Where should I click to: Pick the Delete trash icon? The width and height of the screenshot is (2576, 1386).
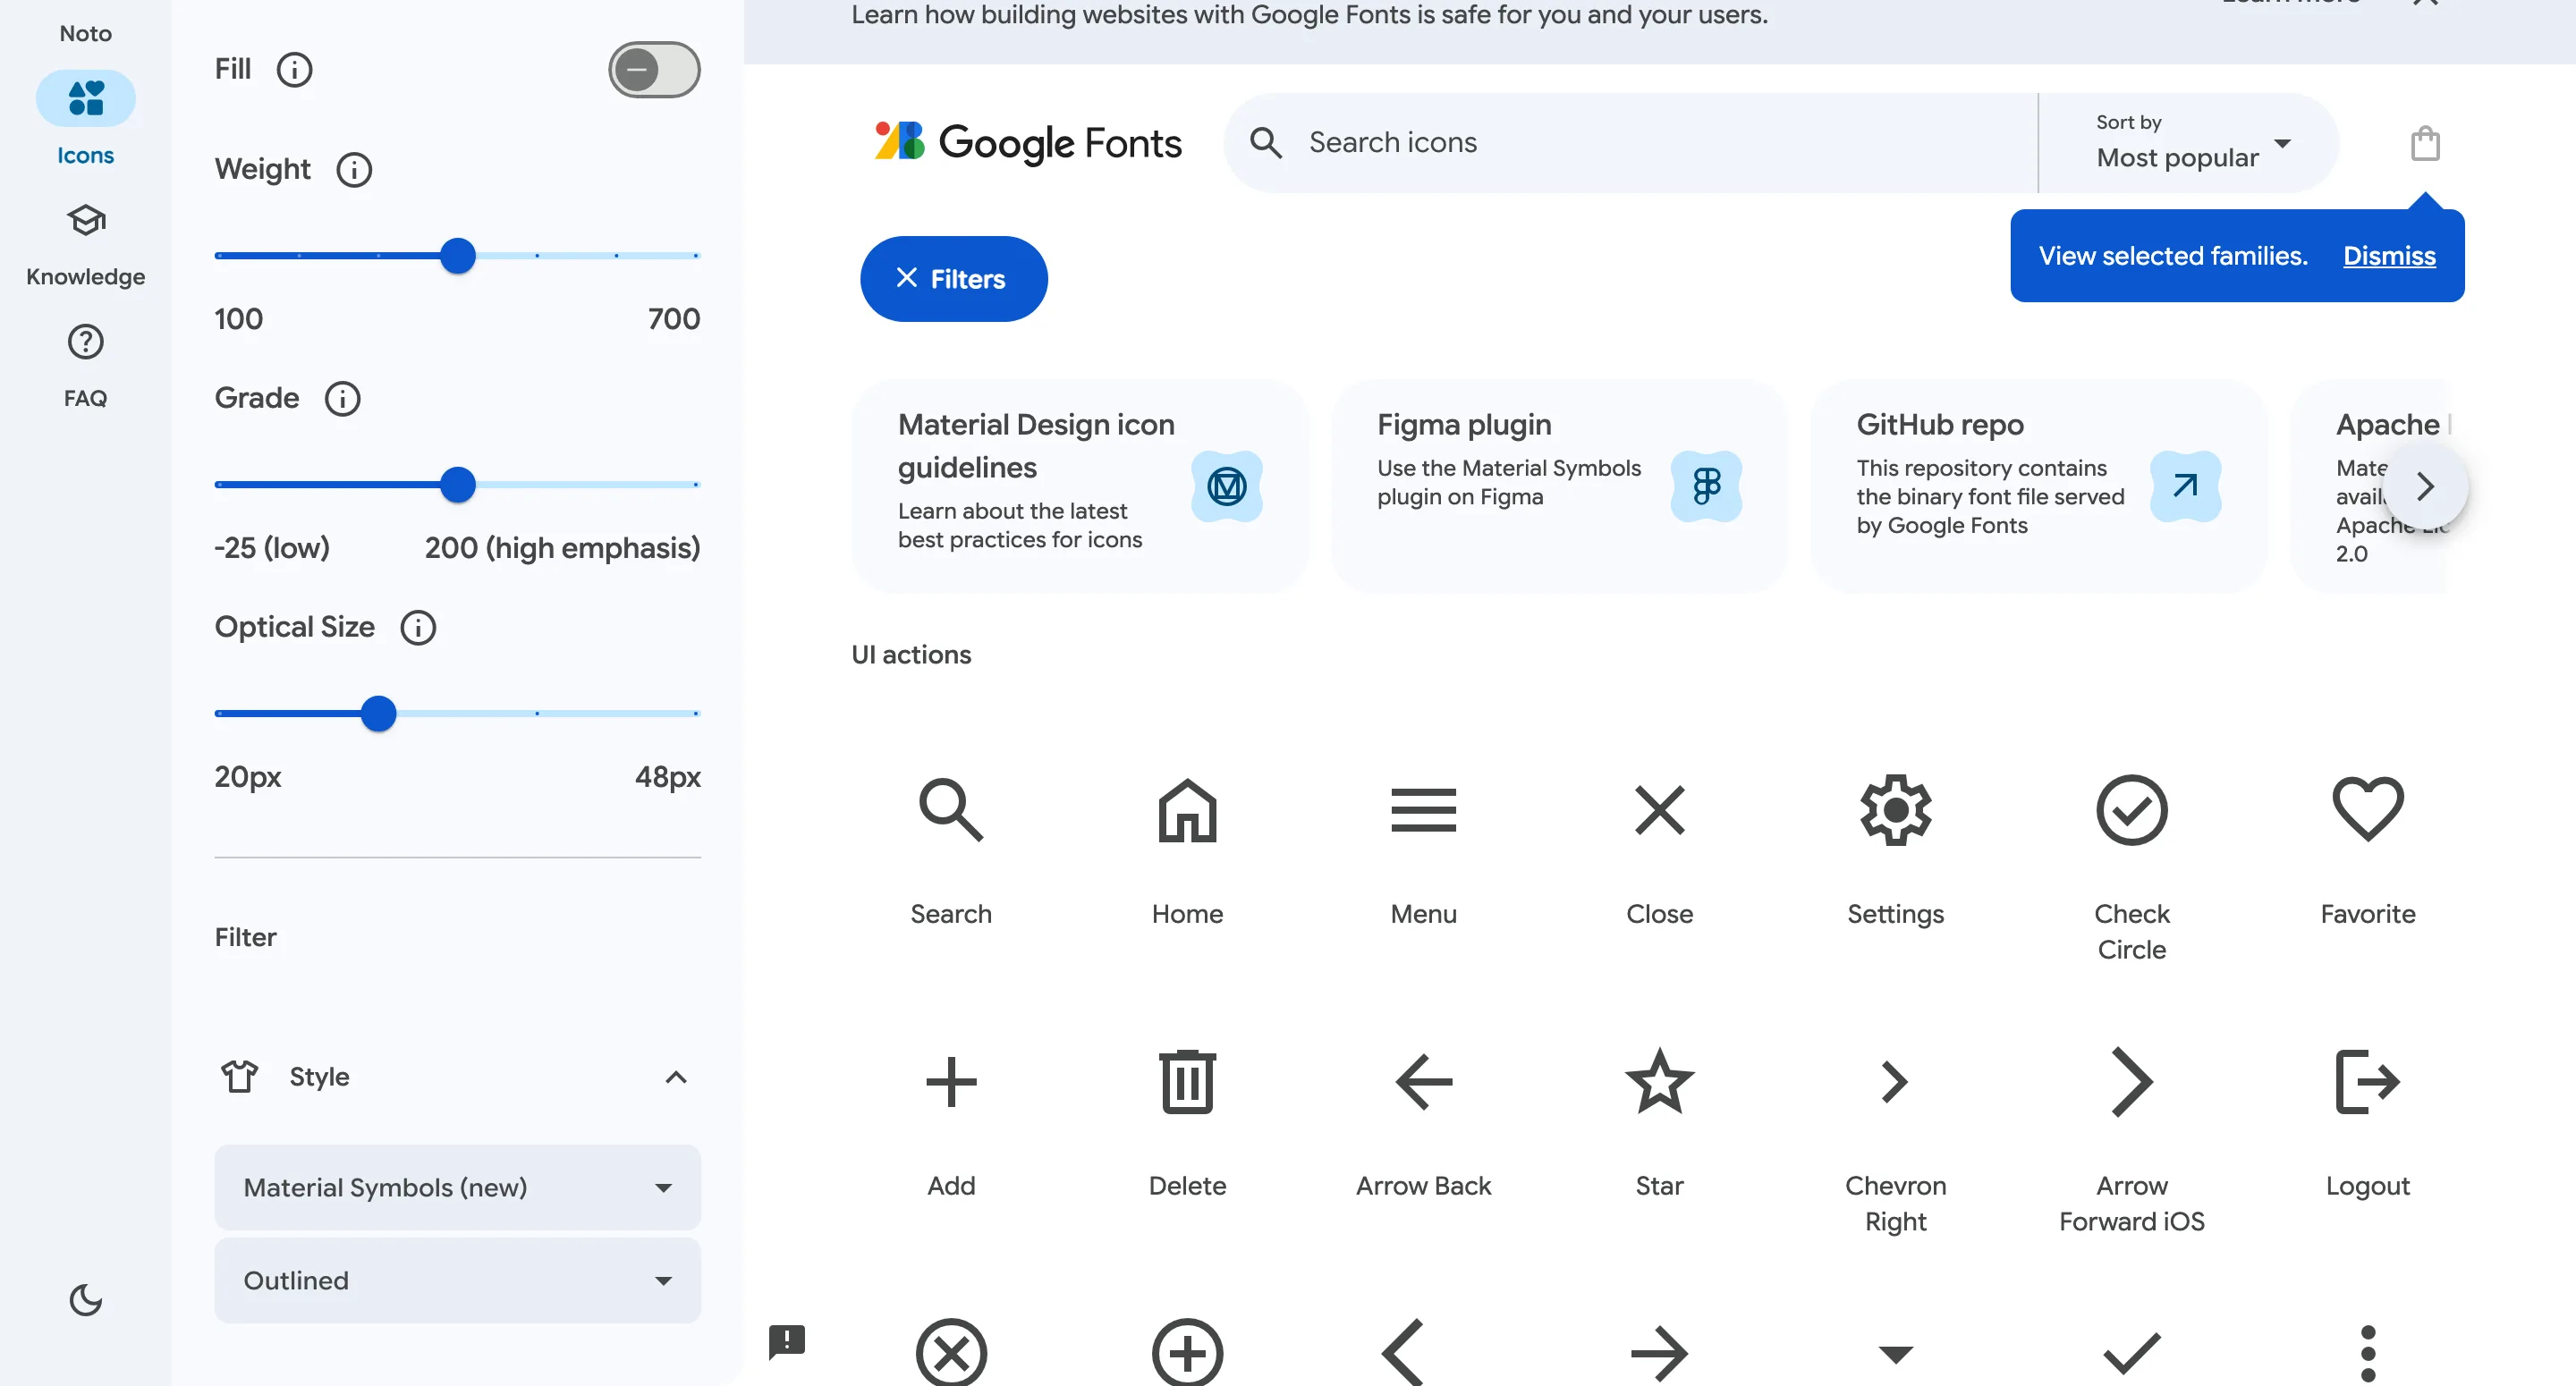1187,1081
